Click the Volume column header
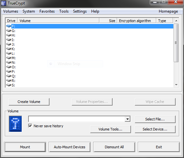This screenshot has width=184, height=158. (58, 21)
